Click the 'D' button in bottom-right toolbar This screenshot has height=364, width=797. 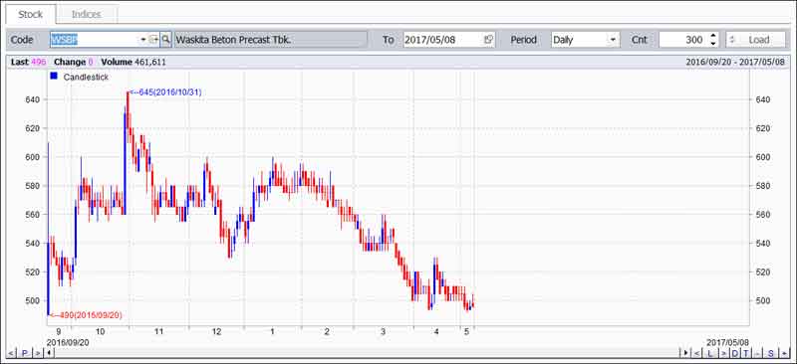734,353
